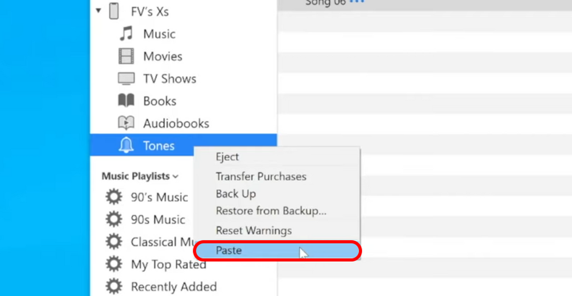Viewport: 572px width, 296px height.
Task: Open the Song 06 three-dot menu
Action: coord(357,2)
